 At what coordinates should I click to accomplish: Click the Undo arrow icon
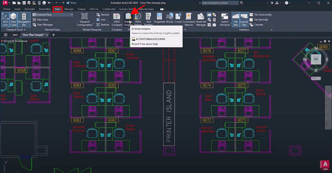point(49,3)
